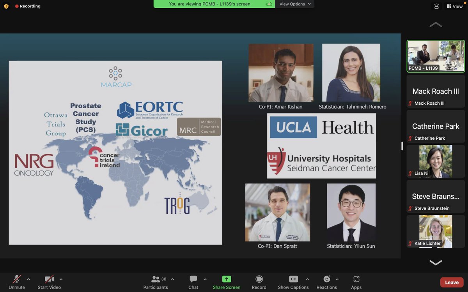Viewport: 468px width, 292px height.
Task: Select the PCMB - L1139 video thumbnail
Action: tap(436, 56)
